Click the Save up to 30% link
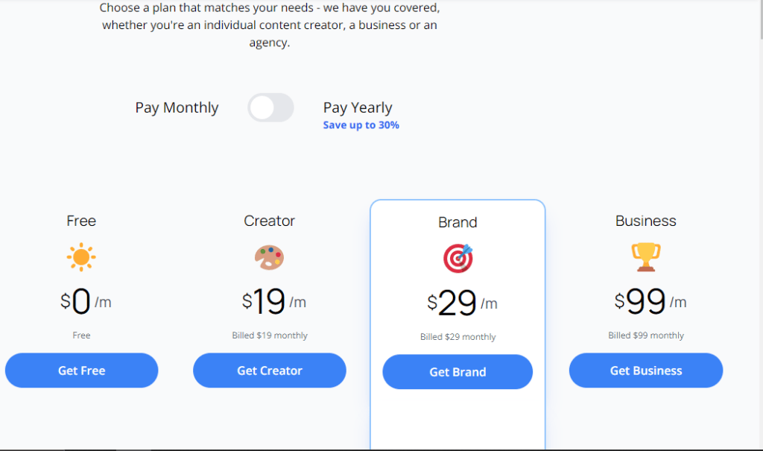Viewport: 763px width, 451px height. pos(361,125)
